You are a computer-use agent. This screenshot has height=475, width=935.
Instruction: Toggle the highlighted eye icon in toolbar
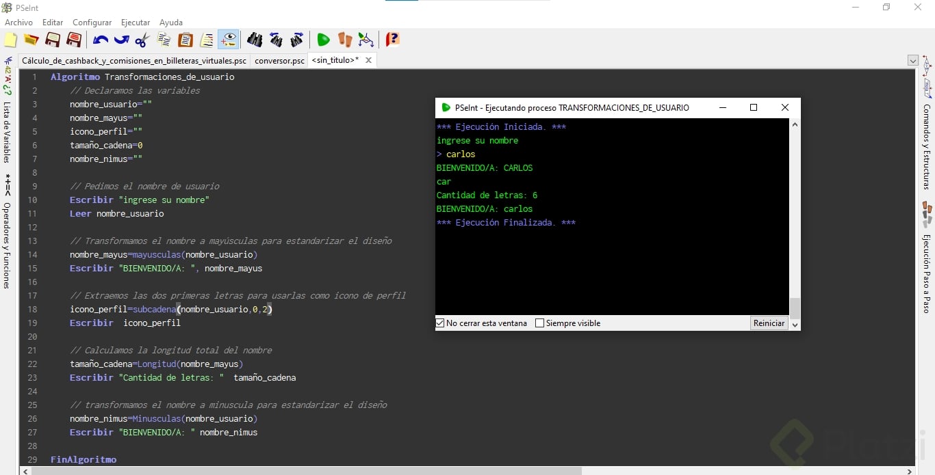click(229, 40)
